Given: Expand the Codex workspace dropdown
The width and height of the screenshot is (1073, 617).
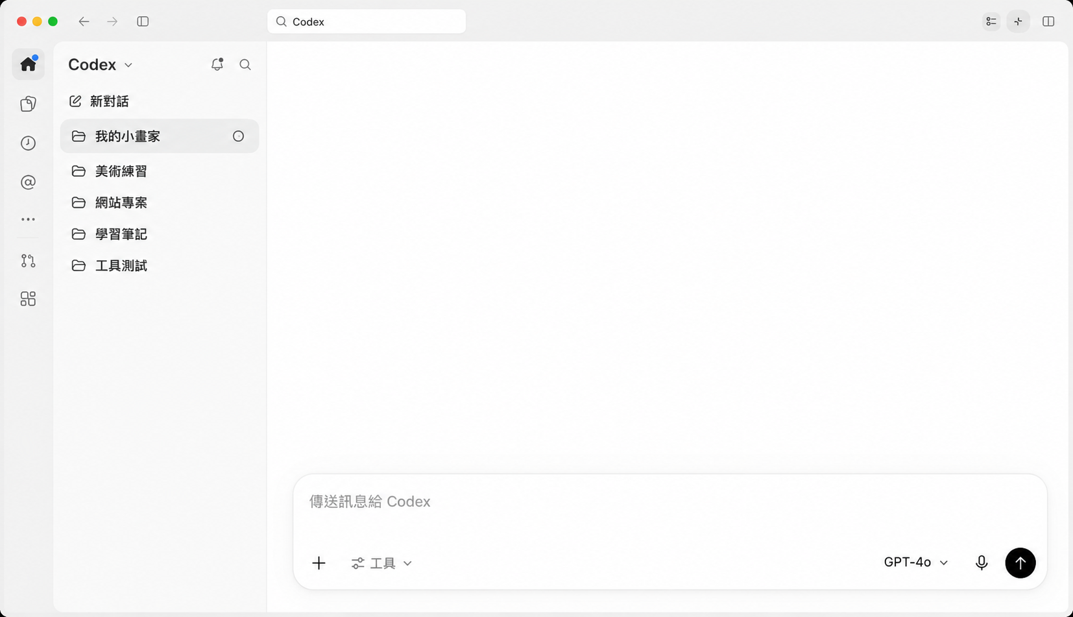Looking at the screenshot, I should [x=101, y=64].
